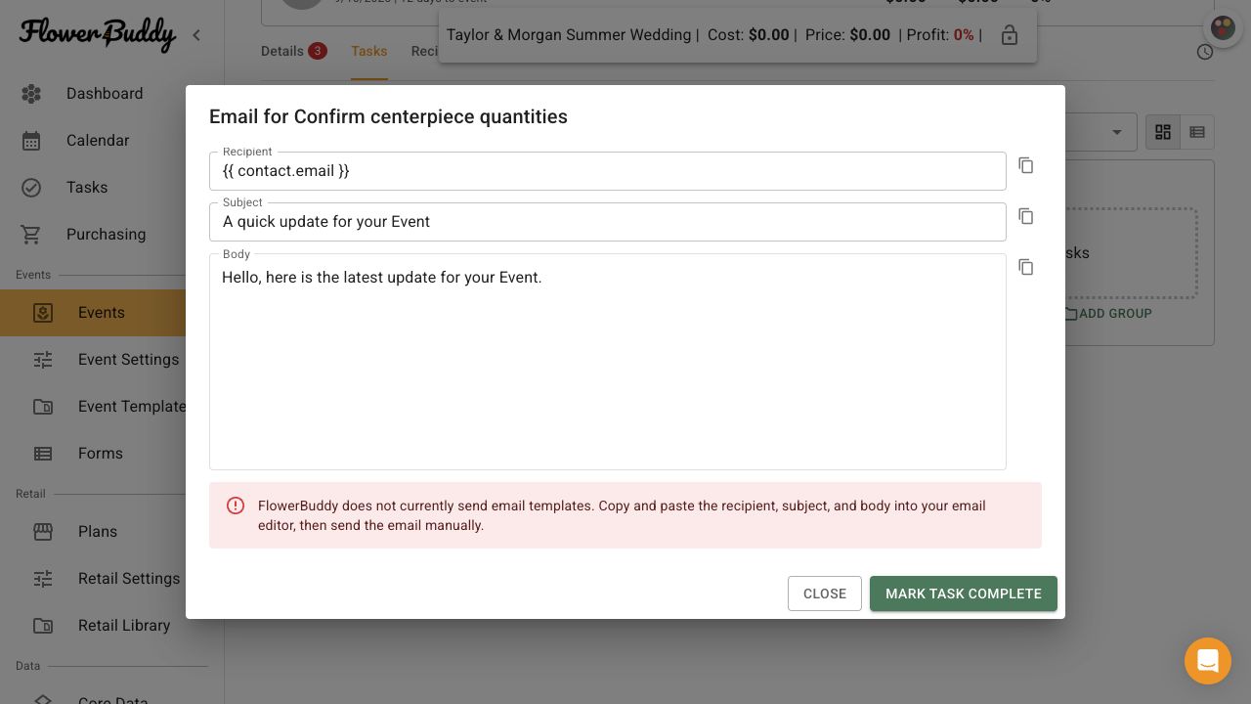Open the history clock icon

pyautogui.click(x=1205, y=52)
